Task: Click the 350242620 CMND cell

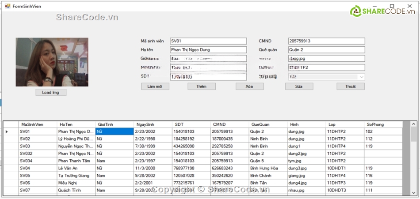Action: click(229, 176)
